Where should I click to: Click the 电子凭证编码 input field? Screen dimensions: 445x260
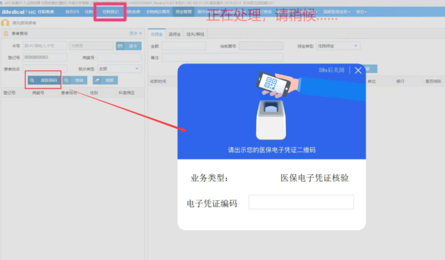301,202
